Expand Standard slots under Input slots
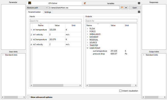 [3, 55]
